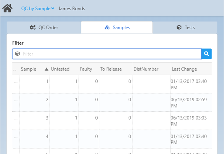Click the blue search magnifier button
The height and width of the screenshot is (154, 224).
(x=206, y=54)
